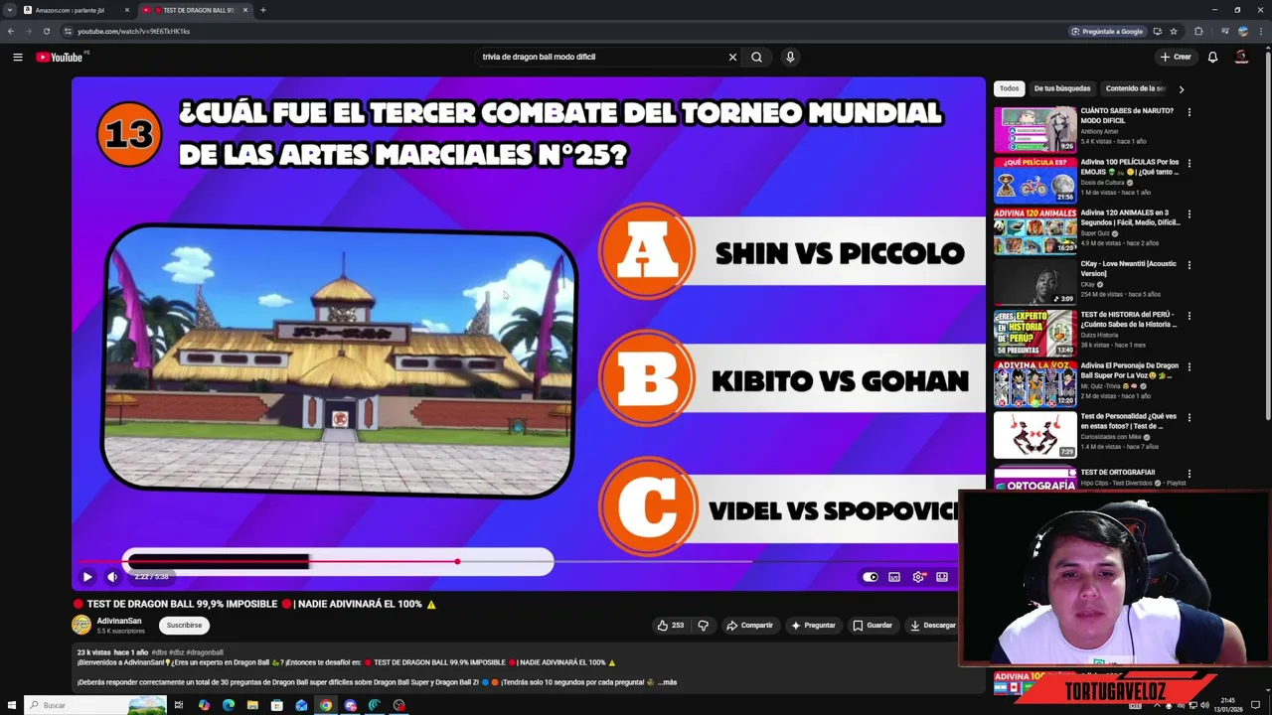The width and height of the screenshot is (1272, 715).
Task: Play the paused YouTube video
Action: tap(87, 577)
